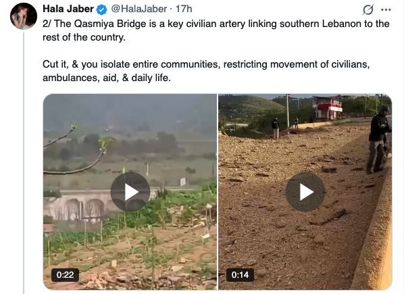The image size is (404, 294).
Task: Select the paragraph starting 'Cut it, & you isolate'
Action: [x=206, y=71]
